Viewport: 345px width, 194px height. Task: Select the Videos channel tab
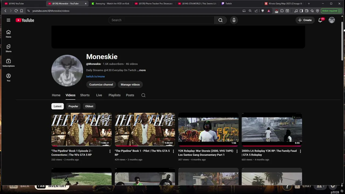tap(70, 95)
